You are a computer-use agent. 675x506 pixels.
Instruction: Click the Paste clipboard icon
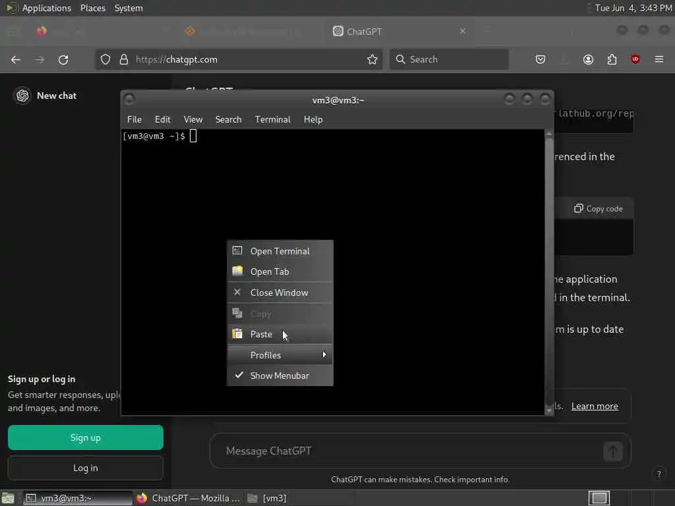(237, 333)
